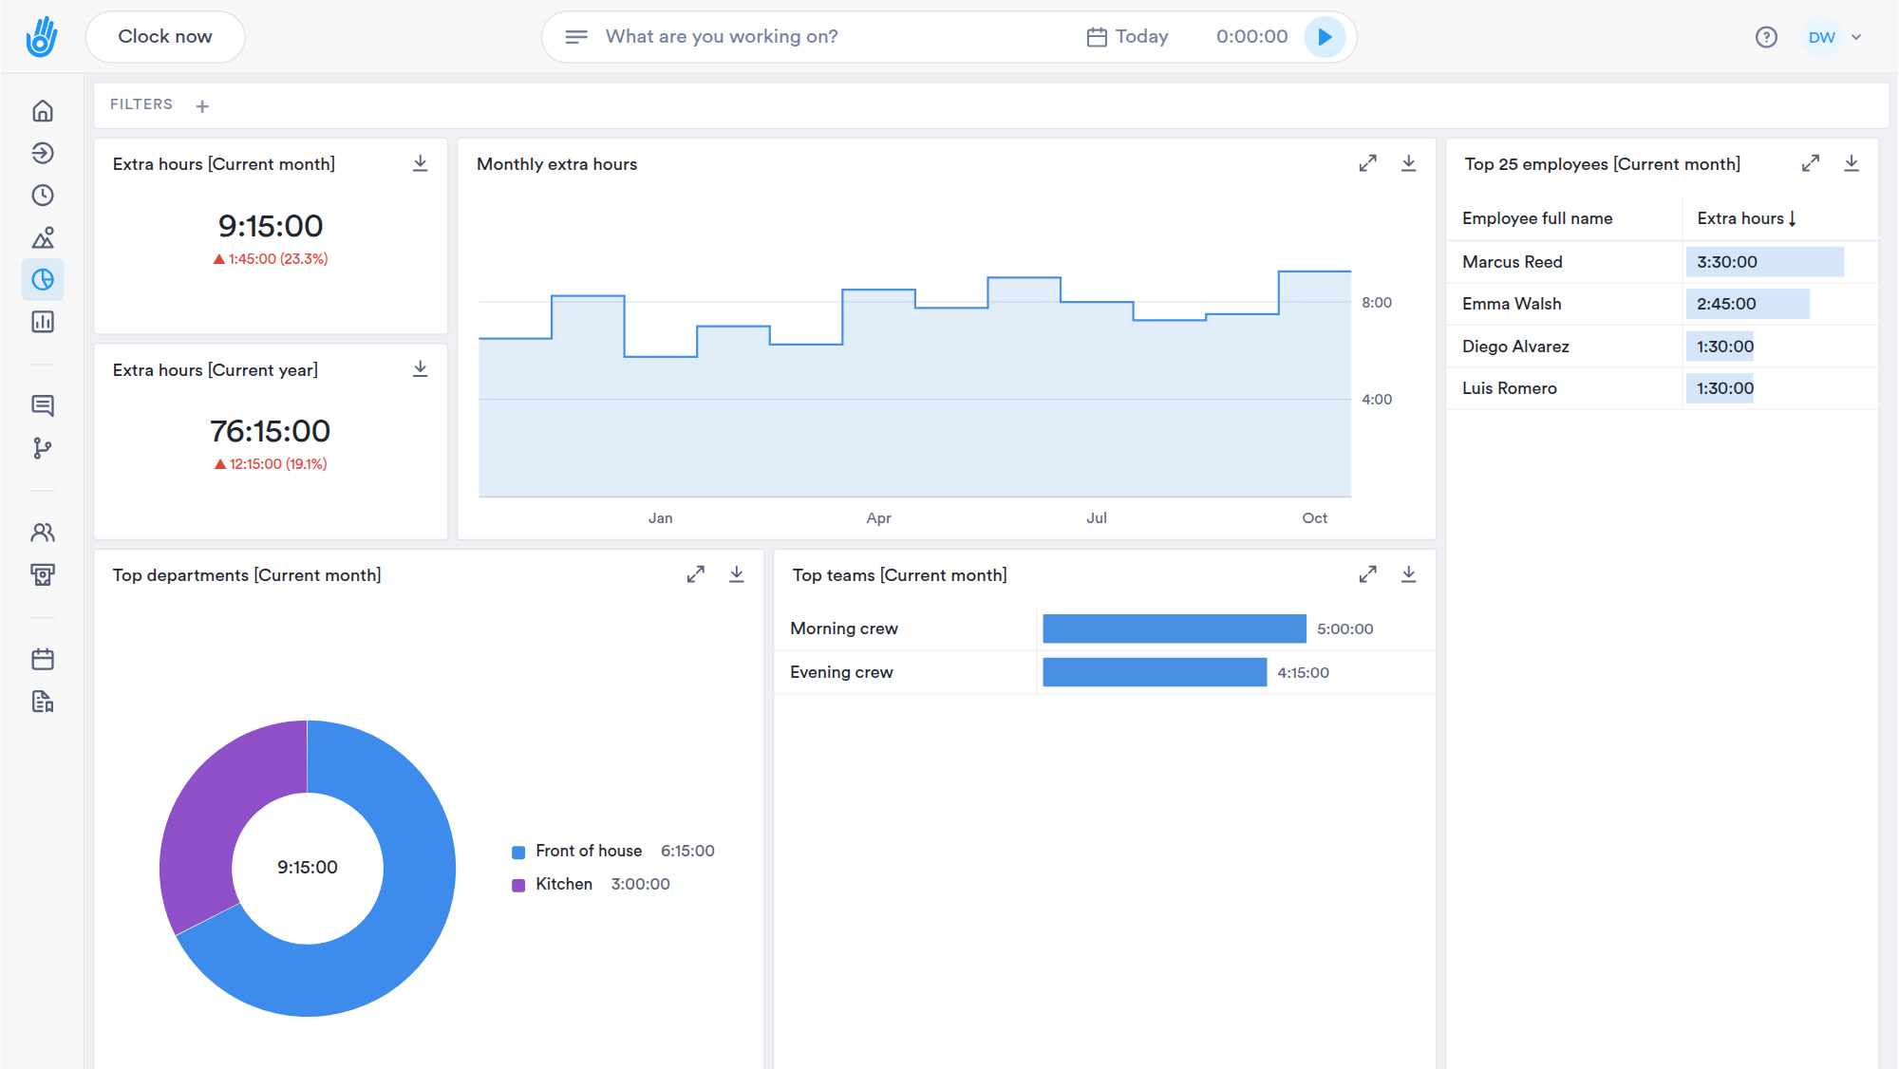This screenshot has width=1899, height=1069.
Task: Click Front of house legend swatch
Action: pos(518,853)
